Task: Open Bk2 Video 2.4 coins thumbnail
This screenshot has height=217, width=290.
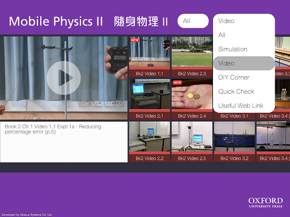Action: coord(192,99)
